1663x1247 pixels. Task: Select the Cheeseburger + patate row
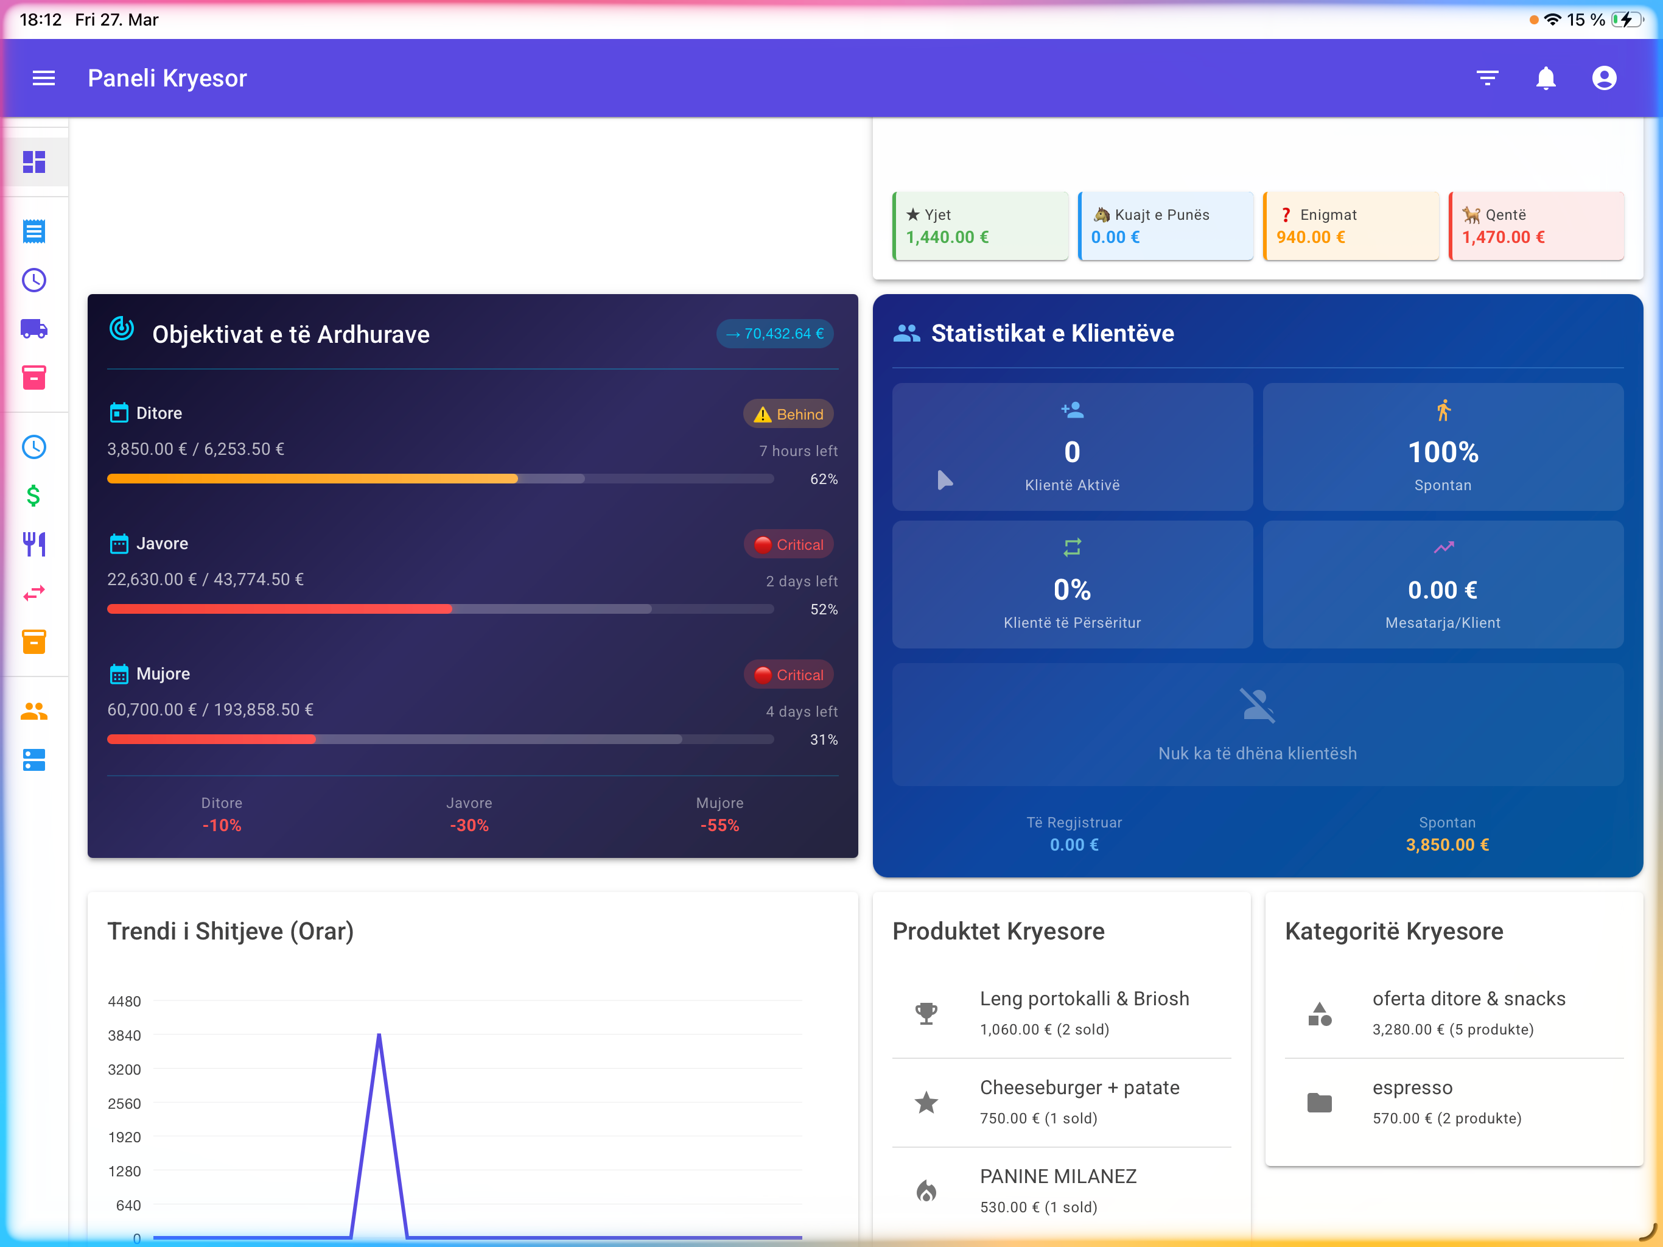(1062, 1103)
